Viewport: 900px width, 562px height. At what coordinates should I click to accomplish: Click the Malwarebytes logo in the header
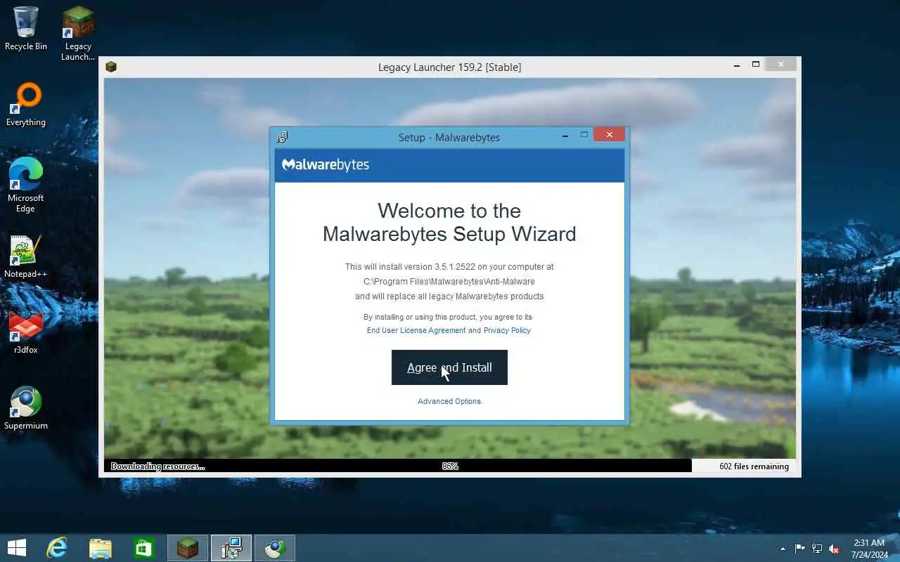pos(326,164)
